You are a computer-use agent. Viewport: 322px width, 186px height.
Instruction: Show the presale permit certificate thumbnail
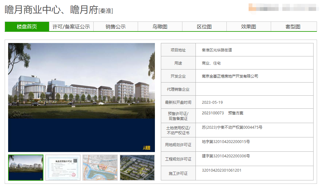(63, 168)
